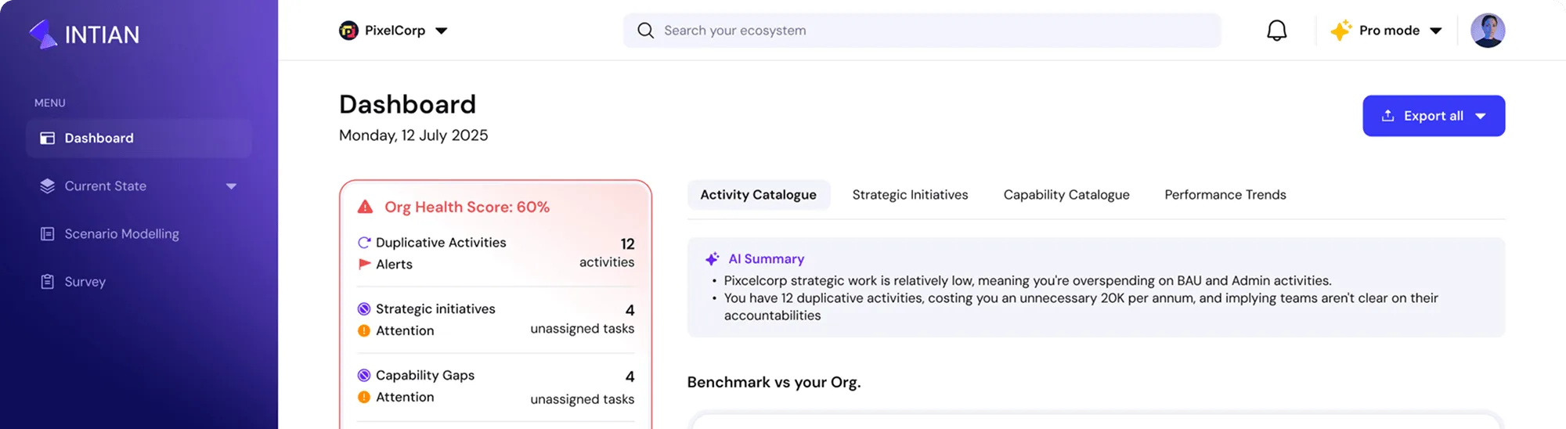Image resolution: width=1566 pixels, height=429 pixels.
Task: Click the Duplicative Activities refresh icon
Action: [364, 243]
